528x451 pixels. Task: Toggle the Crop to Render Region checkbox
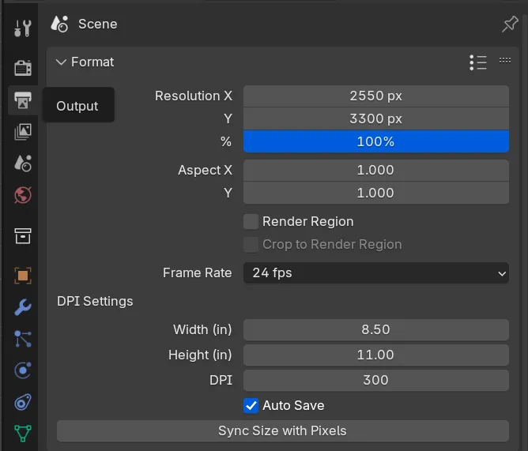pyautogui.click(x=251, y=245)
